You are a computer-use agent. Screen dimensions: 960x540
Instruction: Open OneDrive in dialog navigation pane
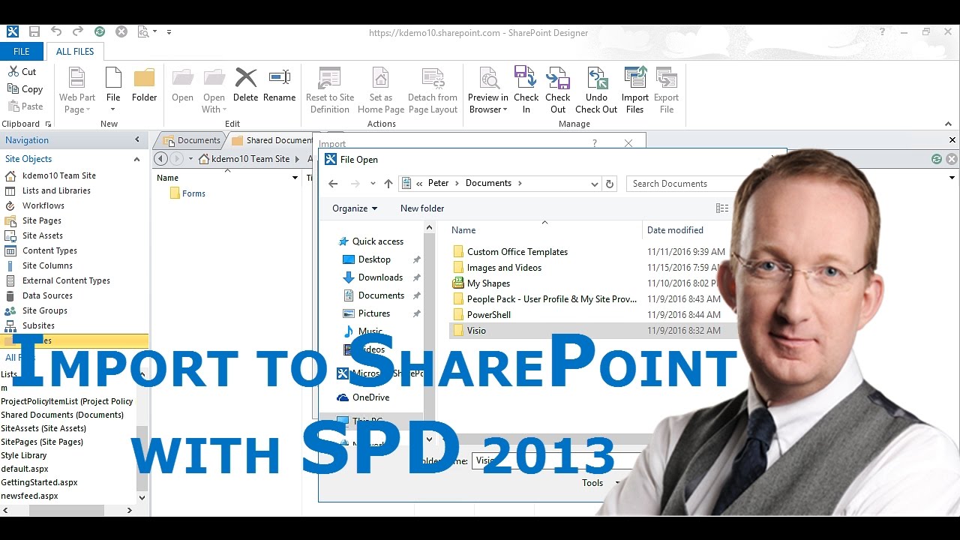tap(370, 397)
